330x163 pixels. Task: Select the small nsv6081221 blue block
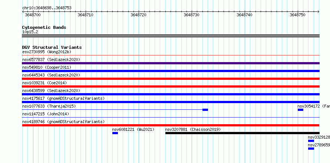coord(115,133)
